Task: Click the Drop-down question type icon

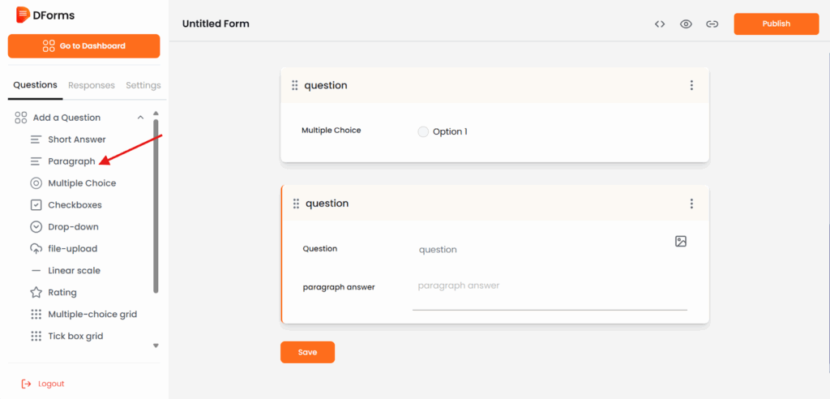Action: (x=36, y=227)
